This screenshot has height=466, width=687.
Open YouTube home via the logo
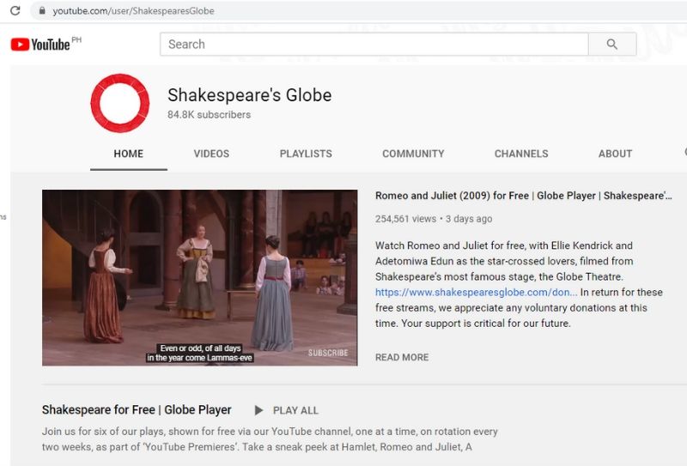click(x=40, y=45)
